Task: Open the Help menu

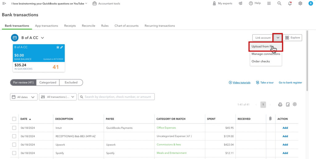Action: click(x=255, y=3)
